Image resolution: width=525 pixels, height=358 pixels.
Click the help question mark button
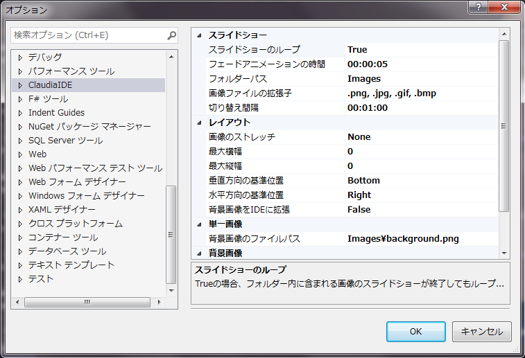coord(476,7)
